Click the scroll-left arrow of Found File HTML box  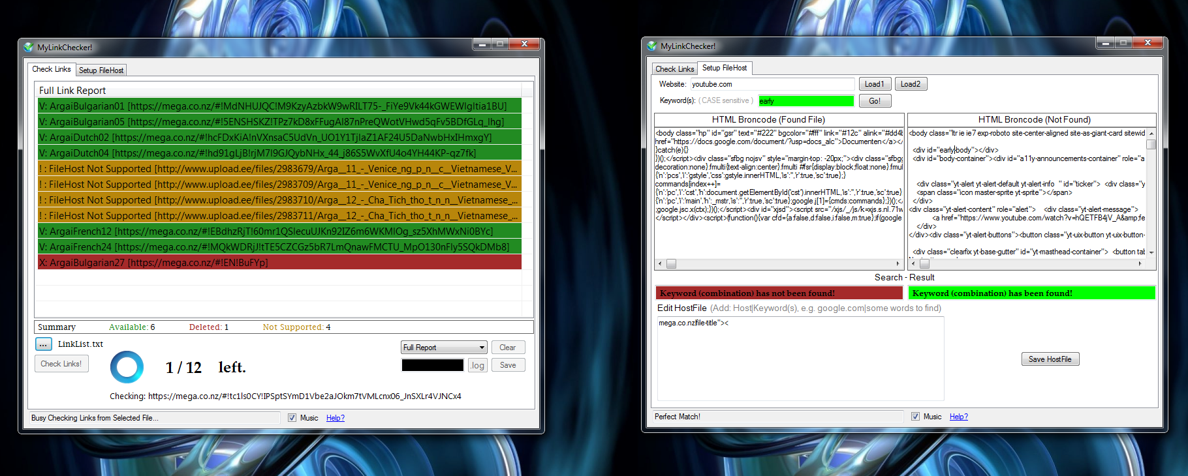click(x=660, y=264)
